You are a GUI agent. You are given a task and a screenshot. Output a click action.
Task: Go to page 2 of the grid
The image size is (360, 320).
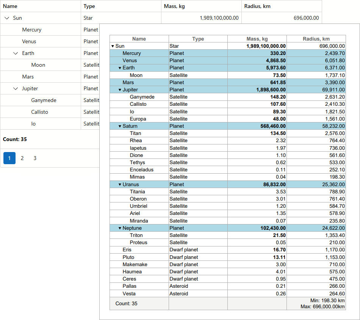point(22,158)
